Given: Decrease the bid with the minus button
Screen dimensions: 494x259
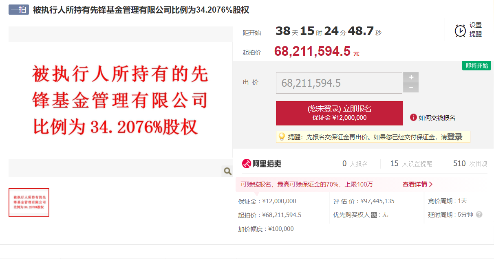Looking at the screenshot, I should click(411, 88).
